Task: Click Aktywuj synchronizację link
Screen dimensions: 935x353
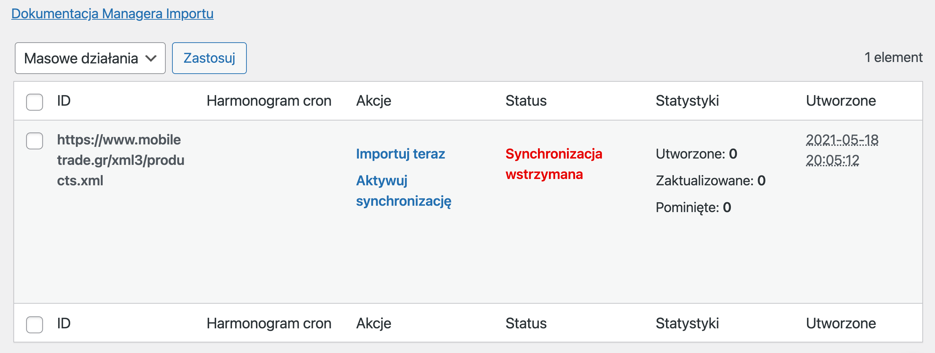Action: point(403,191)
